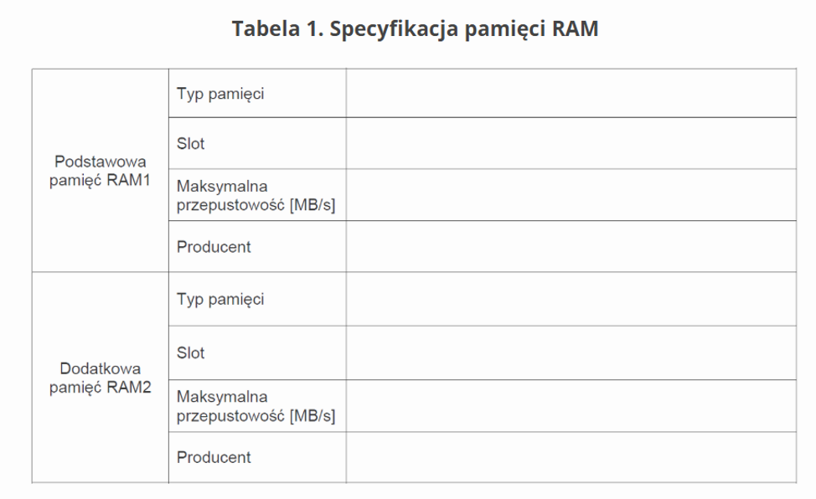Click the empty value cell beside RAM1 'Typ pamięci'
Screen dimensions: 816x499
571,94
